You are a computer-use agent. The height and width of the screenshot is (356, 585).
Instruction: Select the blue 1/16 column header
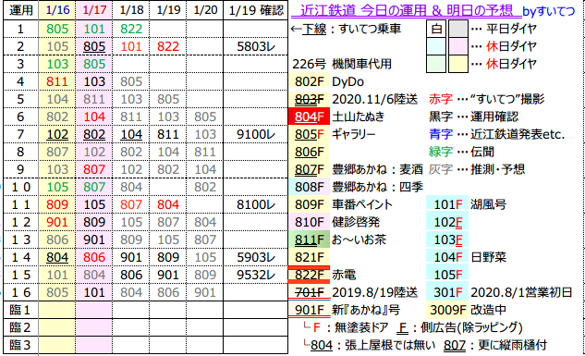(x=57, y=10)
